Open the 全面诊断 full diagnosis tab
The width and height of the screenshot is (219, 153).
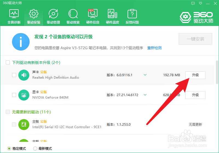[14, 17]
